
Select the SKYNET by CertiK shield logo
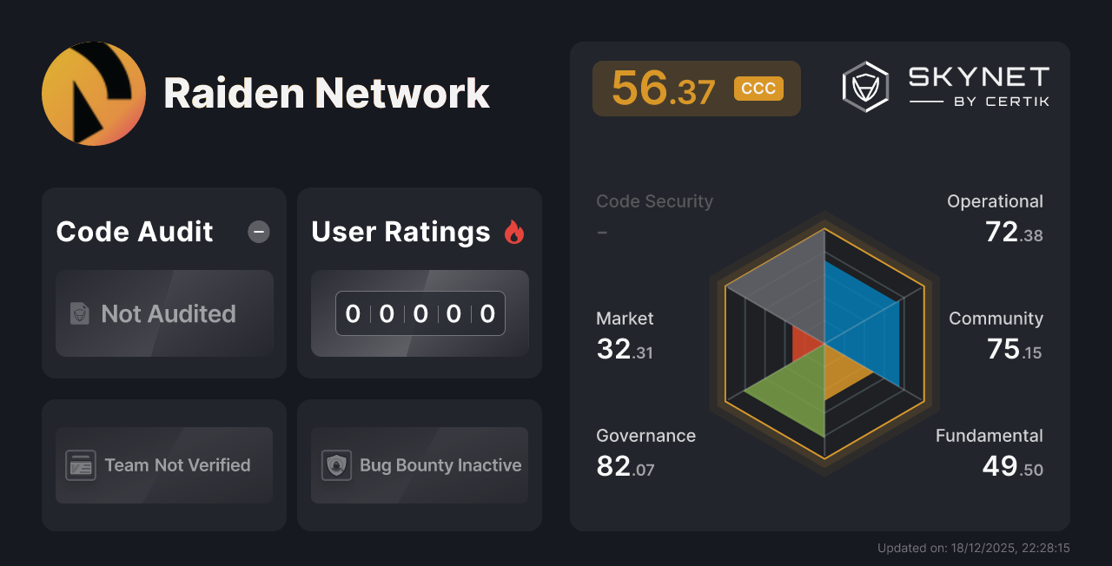click(865, 86)
